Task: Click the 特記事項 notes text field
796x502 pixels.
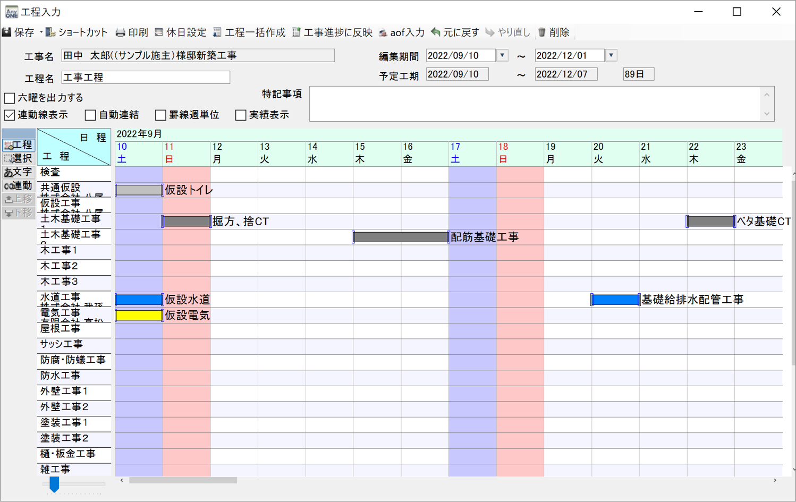Action: click(x=534, y=104)
